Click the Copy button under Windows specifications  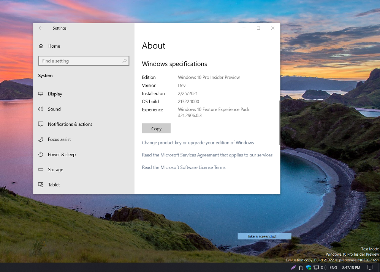click(156, 128)
